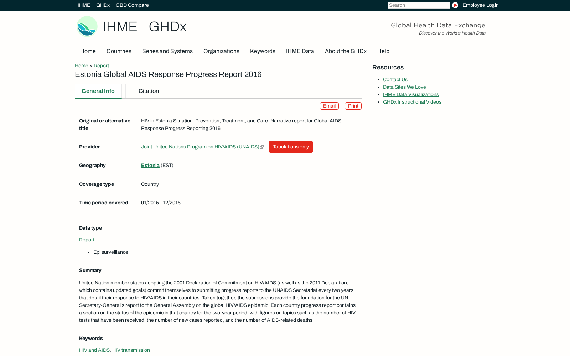Click the Tabulations only badge

291,147
